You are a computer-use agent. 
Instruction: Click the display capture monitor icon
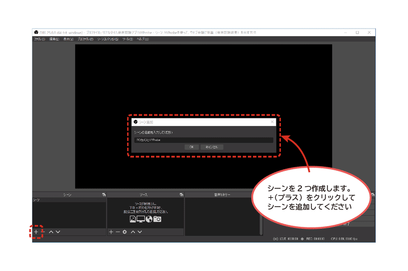coord(141,219)
